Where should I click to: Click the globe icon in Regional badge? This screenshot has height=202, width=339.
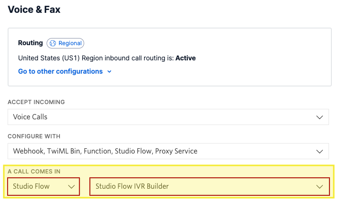coord(53,43)
